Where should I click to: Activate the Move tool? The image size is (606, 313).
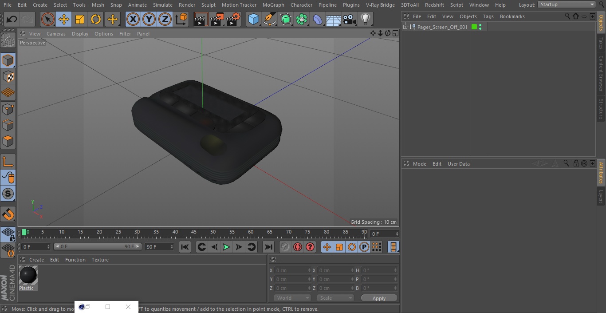64,19
